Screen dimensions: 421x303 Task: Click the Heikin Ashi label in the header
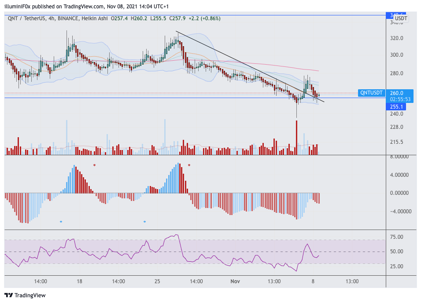point(95,18)
